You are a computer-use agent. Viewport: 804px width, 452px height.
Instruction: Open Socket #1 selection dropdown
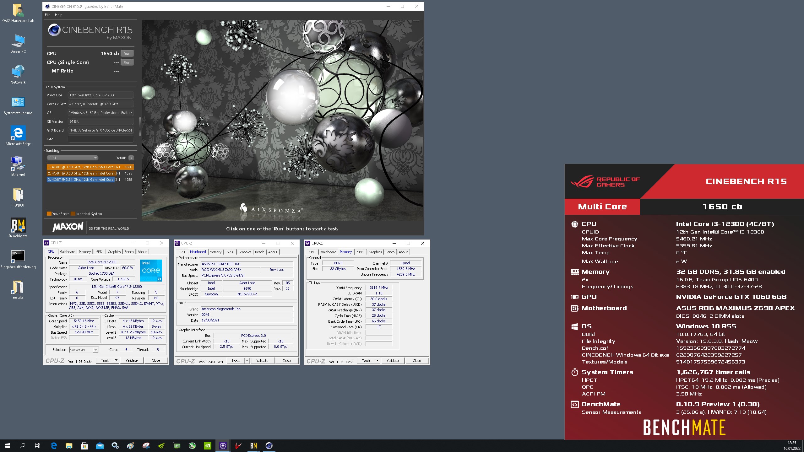tap(84, 350)
